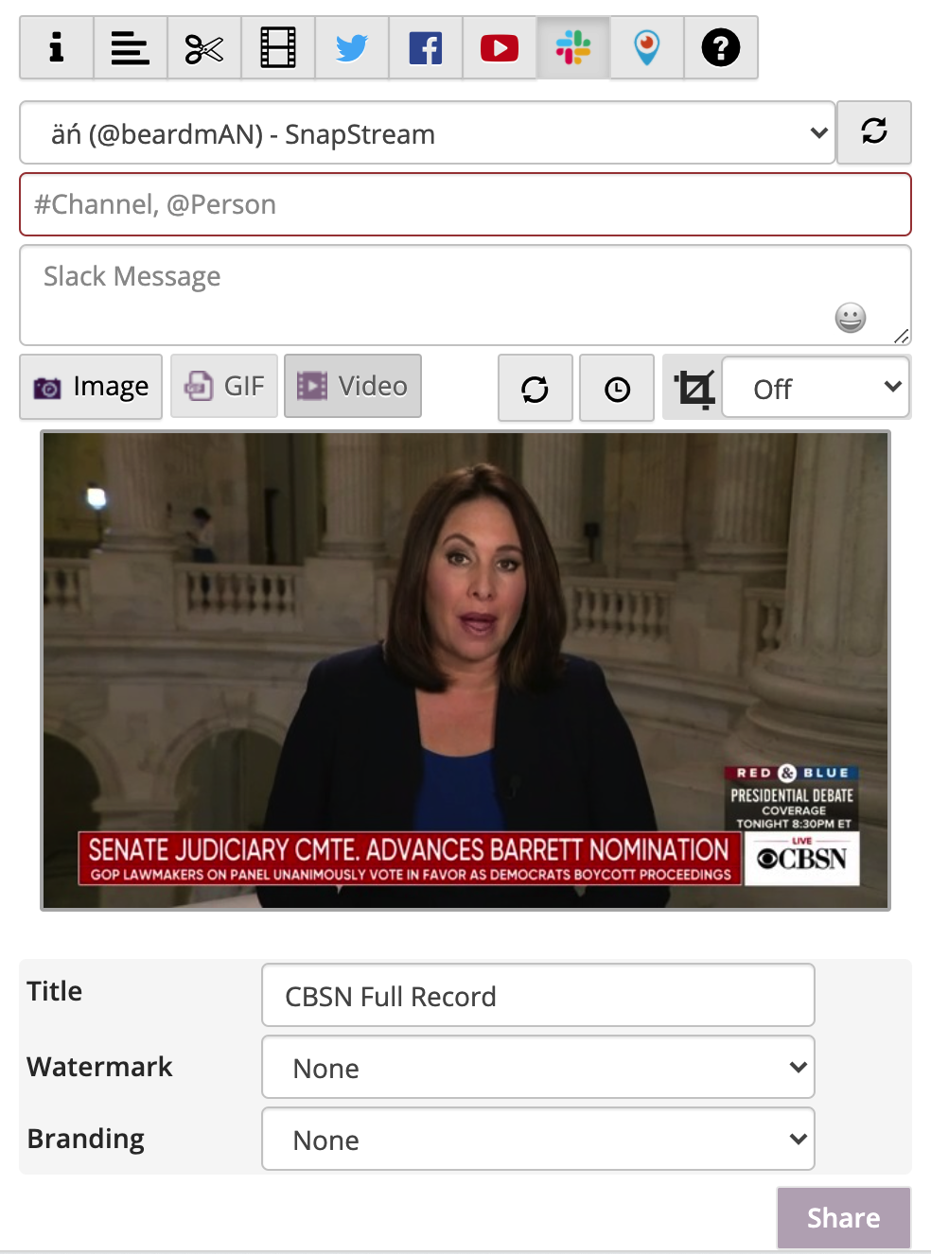The width and height of the screenshot is (931, 1254).
Task: Expand the Watermark dropdown
Action: click(x=538, y=1067)
